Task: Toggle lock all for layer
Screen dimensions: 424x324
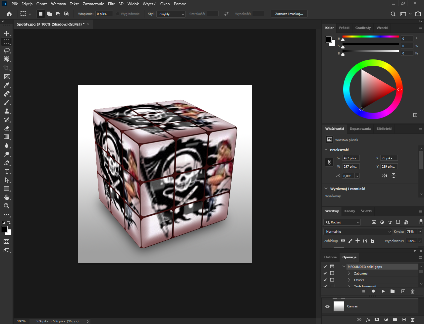Action: point(372,241)
